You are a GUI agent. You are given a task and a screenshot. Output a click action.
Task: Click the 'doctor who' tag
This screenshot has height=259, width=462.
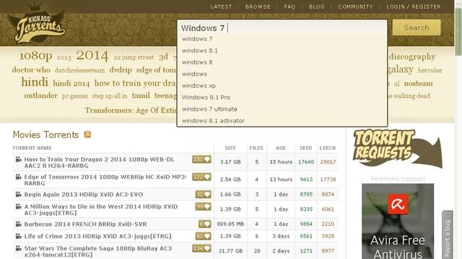31,70
